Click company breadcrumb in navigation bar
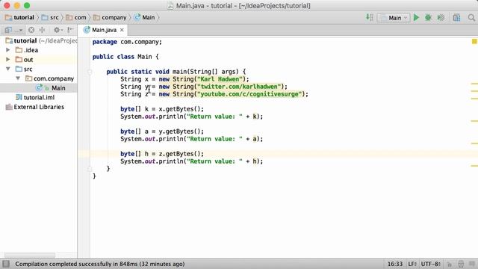Screen dimensions: 478x269 coord(110,17)
